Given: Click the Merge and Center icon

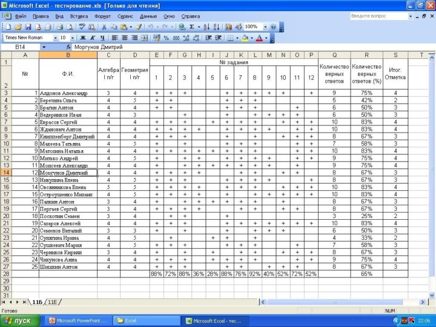Looking at the screenshot, I should (144, 38).
